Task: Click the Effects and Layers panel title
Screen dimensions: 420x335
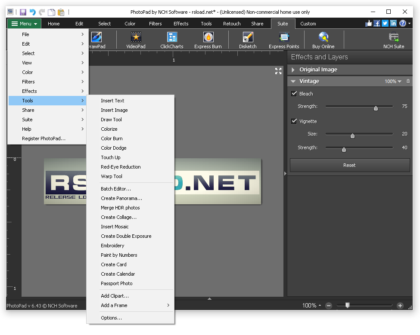Action: pos(319,57)
